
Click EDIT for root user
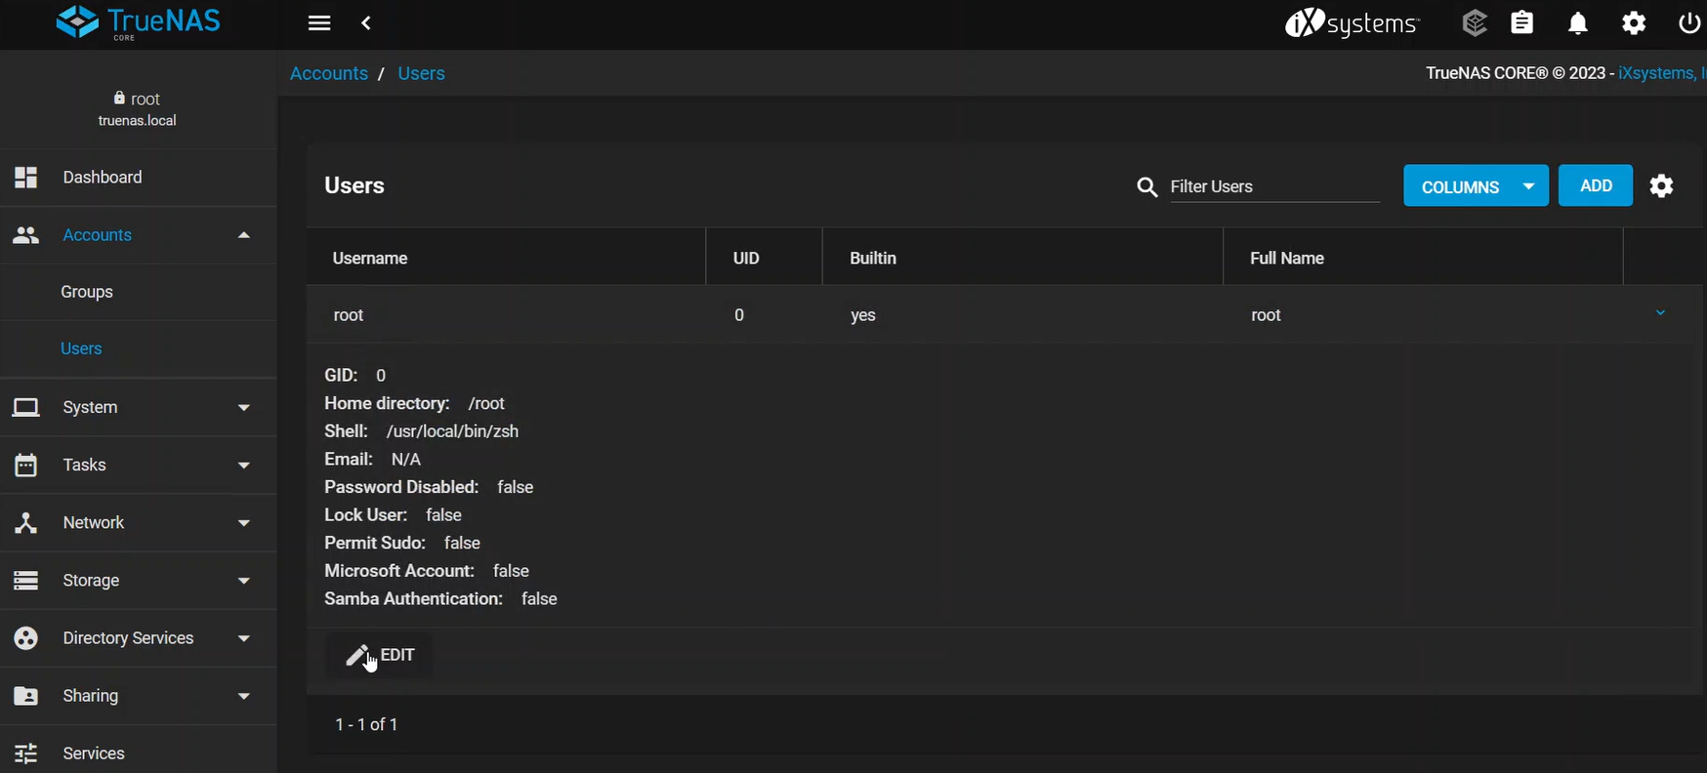(x=381, y=655)
